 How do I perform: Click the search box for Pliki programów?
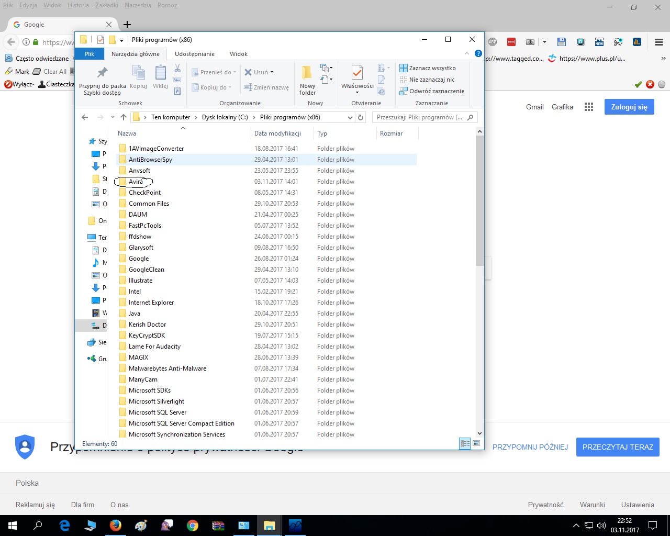[x=420, y=117]
